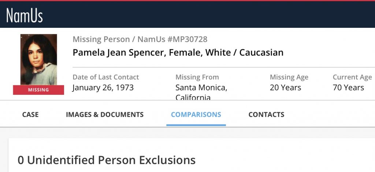Click the Santa Monica location value

(201, 88)
